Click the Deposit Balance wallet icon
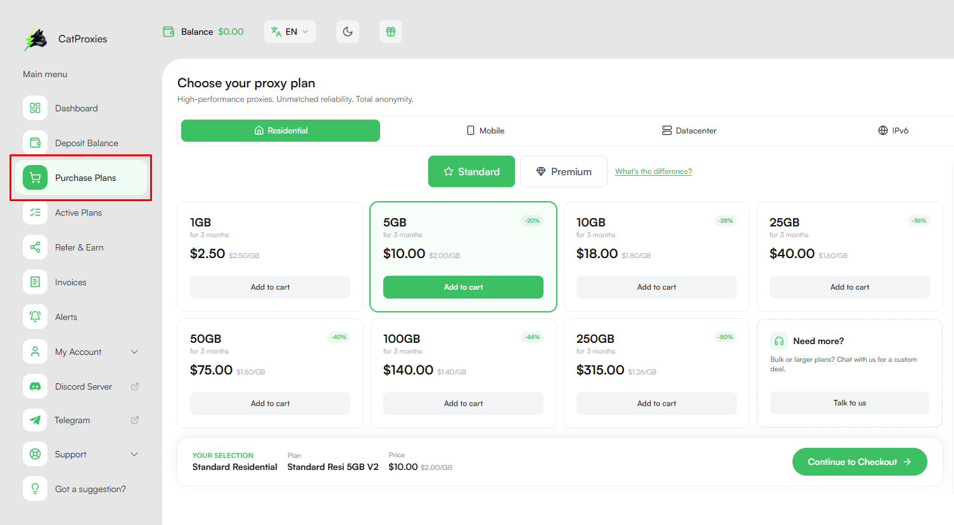The image size is (954, 525). tap(35, 143)
